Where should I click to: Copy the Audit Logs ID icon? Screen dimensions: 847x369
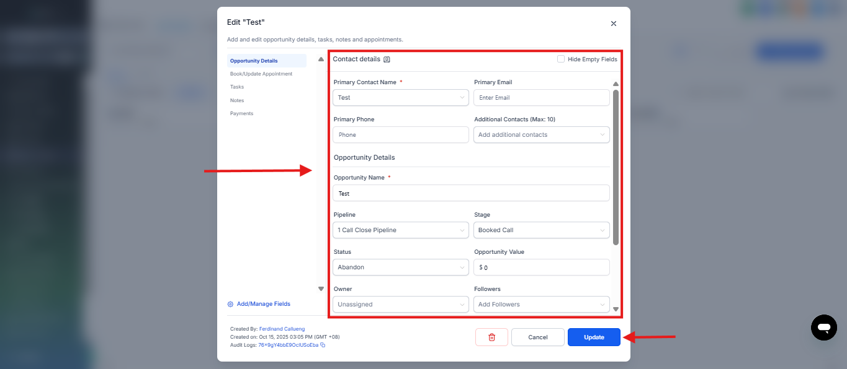click(323, 345)
